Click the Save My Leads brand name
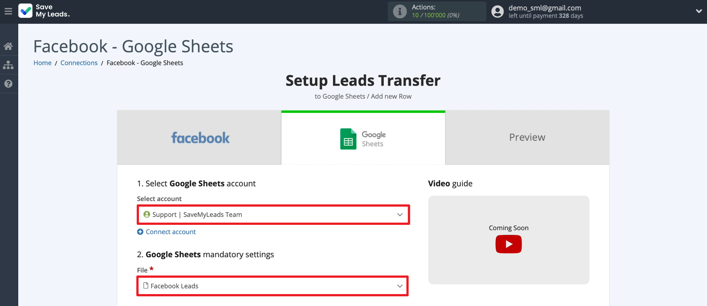 click(x=53, y=11)
